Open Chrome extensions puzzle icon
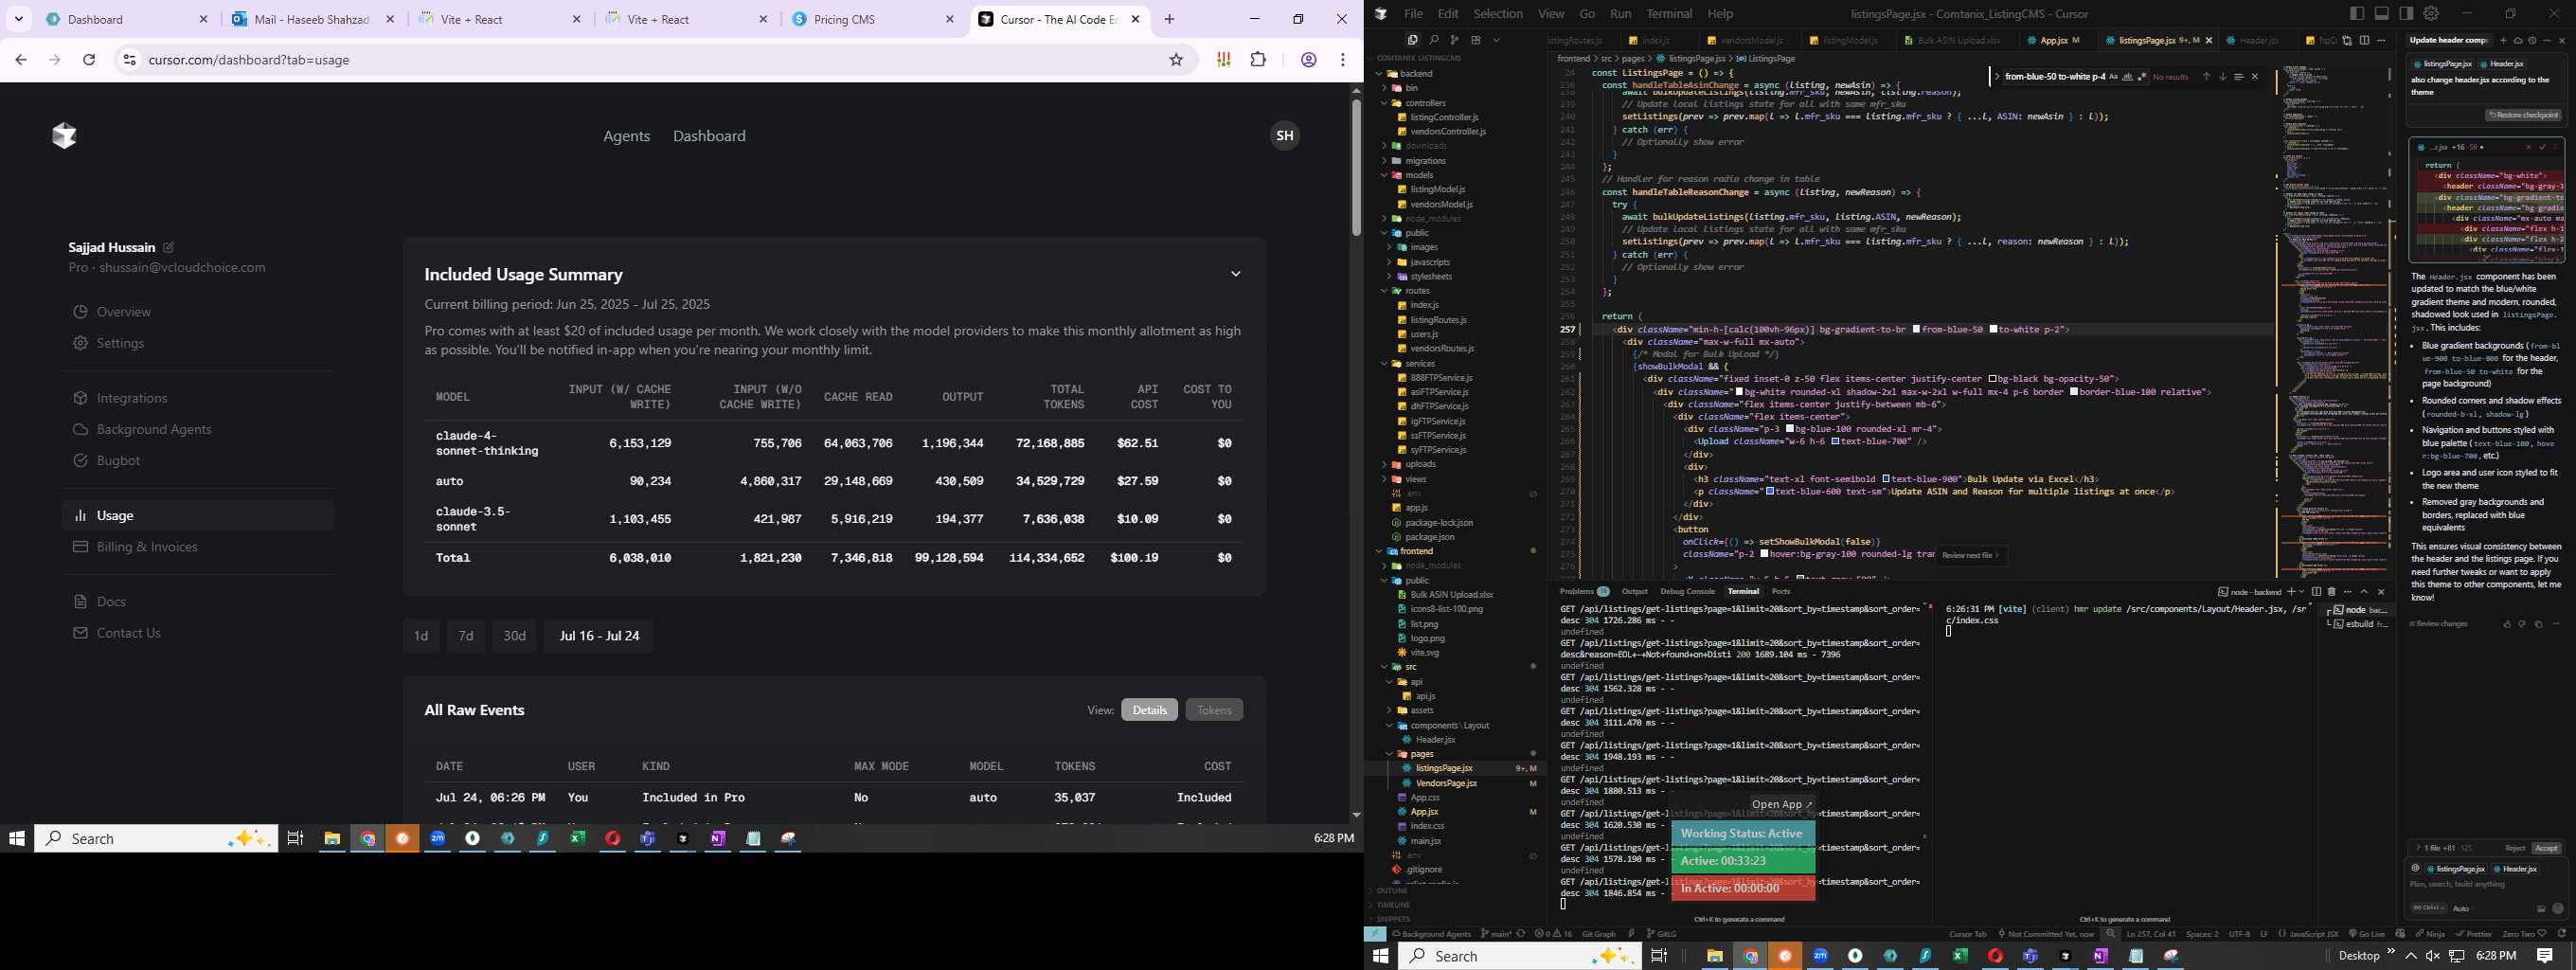2576x970 pixels. (1259, 60)
